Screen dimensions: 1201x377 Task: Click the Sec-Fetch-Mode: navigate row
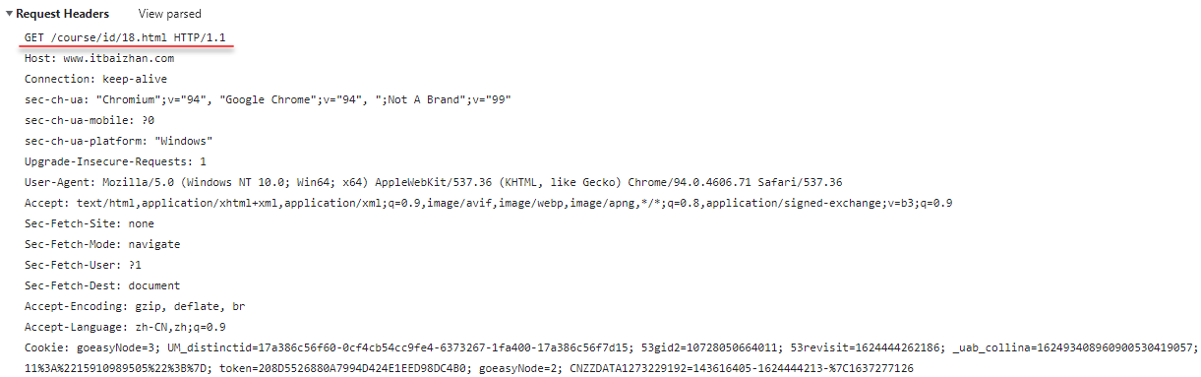[x=102, y=245]
